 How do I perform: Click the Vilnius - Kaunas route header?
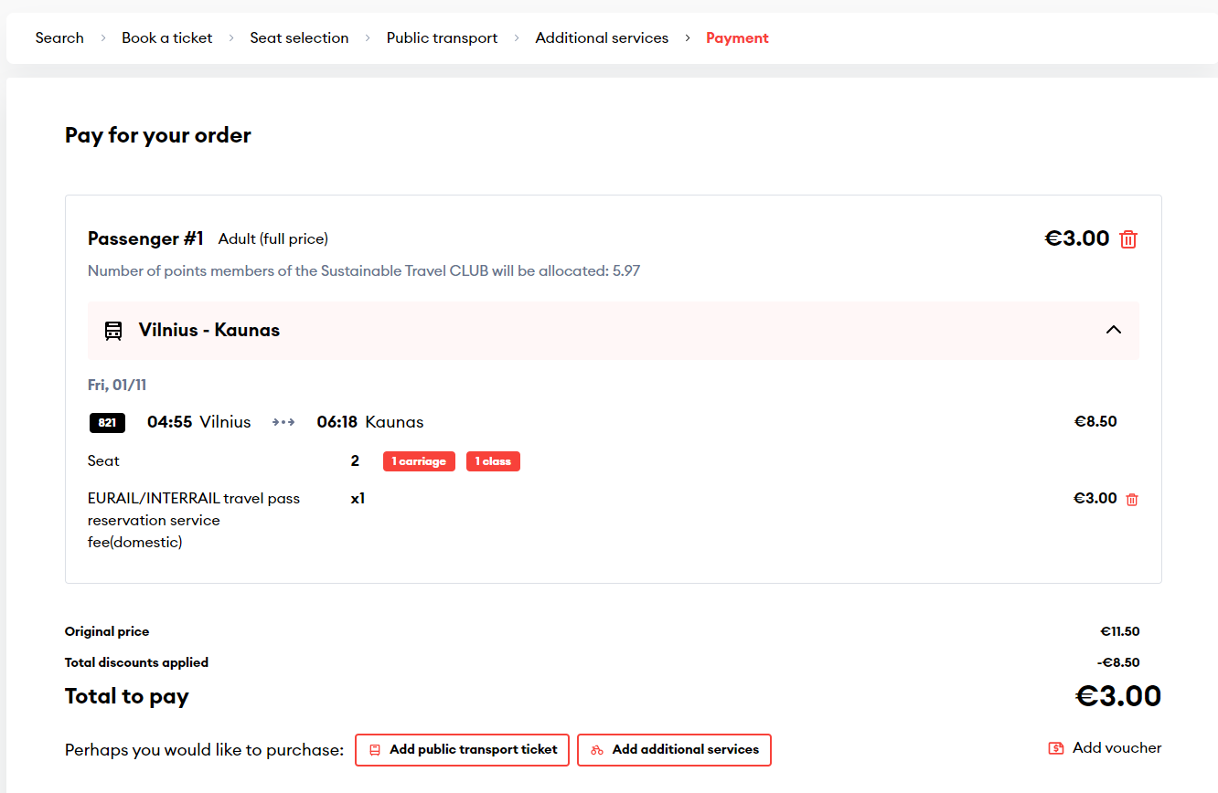[209, 330]
